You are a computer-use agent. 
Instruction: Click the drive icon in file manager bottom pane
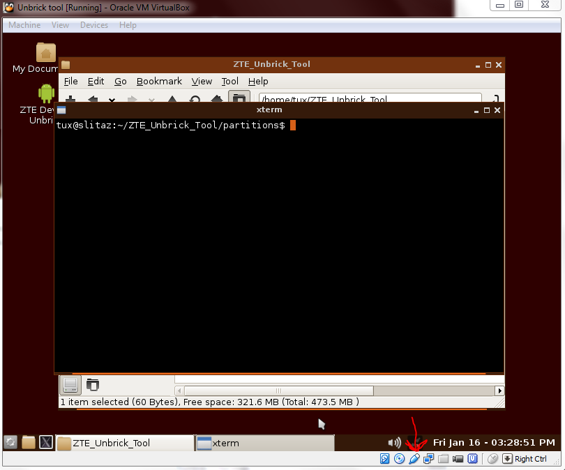click(70, 385)
